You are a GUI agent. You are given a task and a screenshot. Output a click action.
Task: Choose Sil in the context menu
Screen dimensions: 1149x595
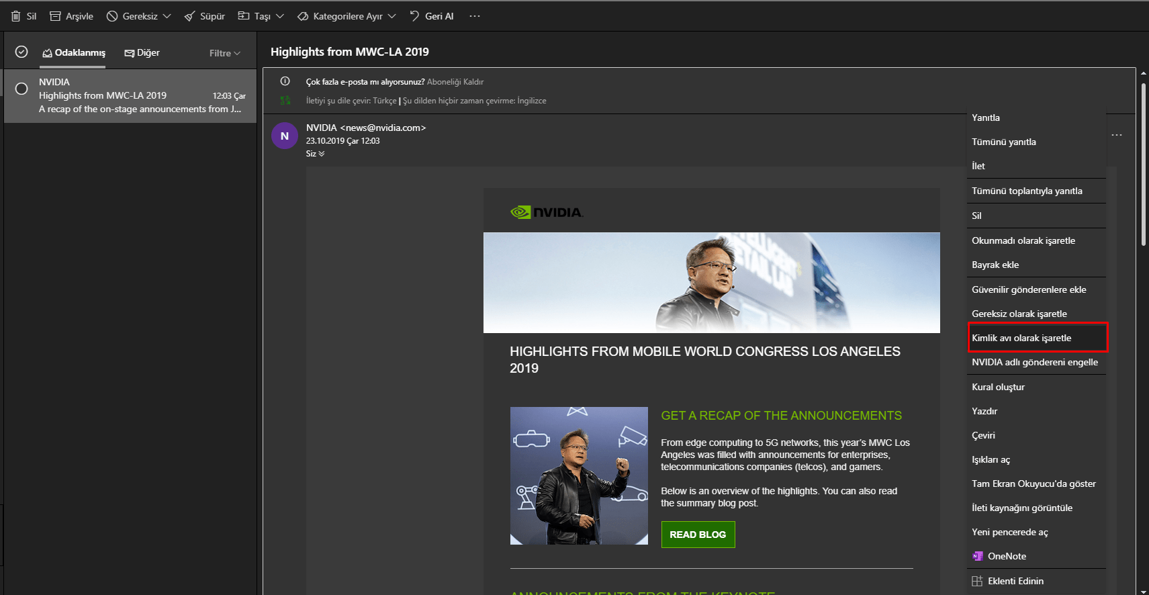pyautogui.click(x=1036, y=216)
